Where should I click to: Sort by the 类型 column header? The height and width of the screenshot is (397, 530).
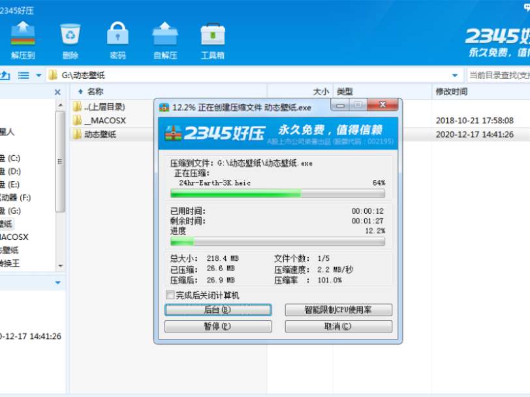(382, 91)
